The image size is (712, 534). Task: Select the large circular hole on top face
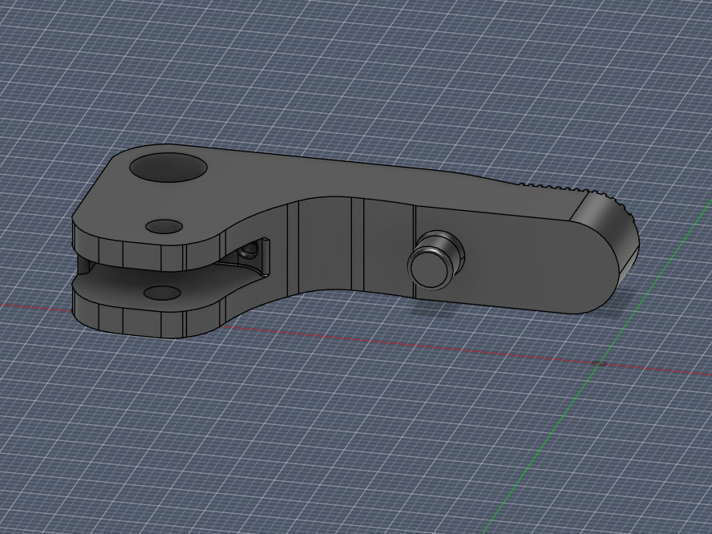(168, 167)
